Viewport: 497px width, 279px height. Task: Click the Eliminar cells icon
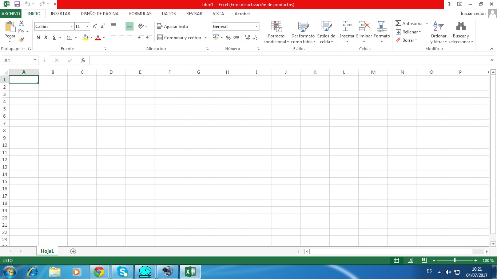(364, 27)
